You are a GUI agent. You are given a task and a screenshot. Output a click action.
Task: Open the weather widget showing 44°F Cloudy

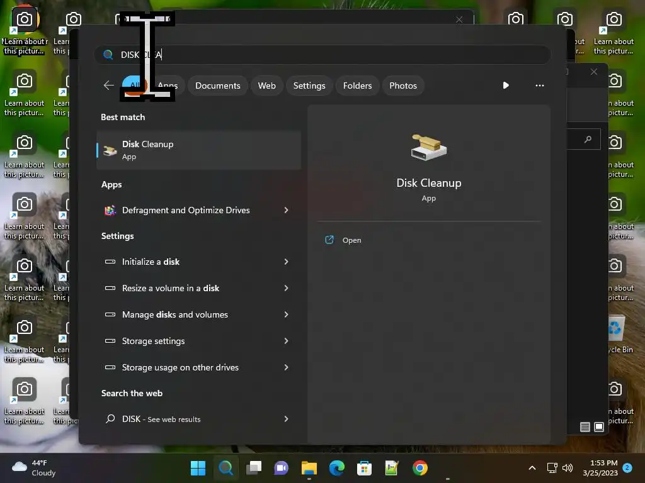click(x=34, y=468)
